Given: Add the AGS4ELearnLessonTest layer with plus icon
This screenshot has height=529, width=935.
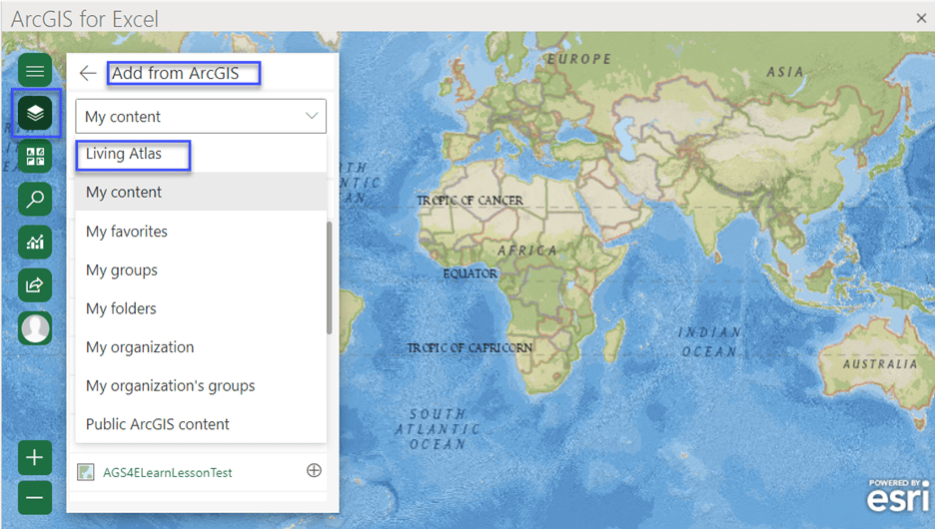Looking at the screenshot, I should [314, 471].
